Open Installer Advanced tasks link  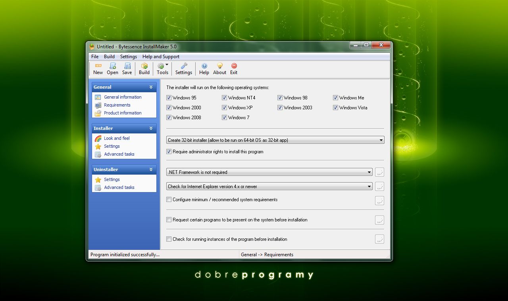(119, 154)
